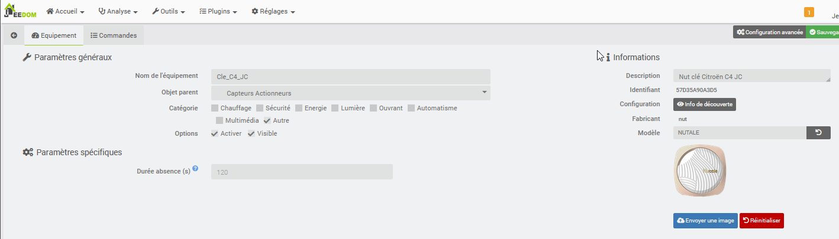Expand the Plugins menu
The width and height of the screenshot is (839, 239).
click(x=218, y=11)
